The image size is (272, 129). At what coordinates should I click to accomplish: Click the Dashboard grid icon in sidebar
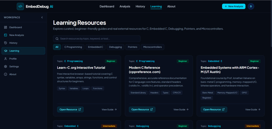5,27
